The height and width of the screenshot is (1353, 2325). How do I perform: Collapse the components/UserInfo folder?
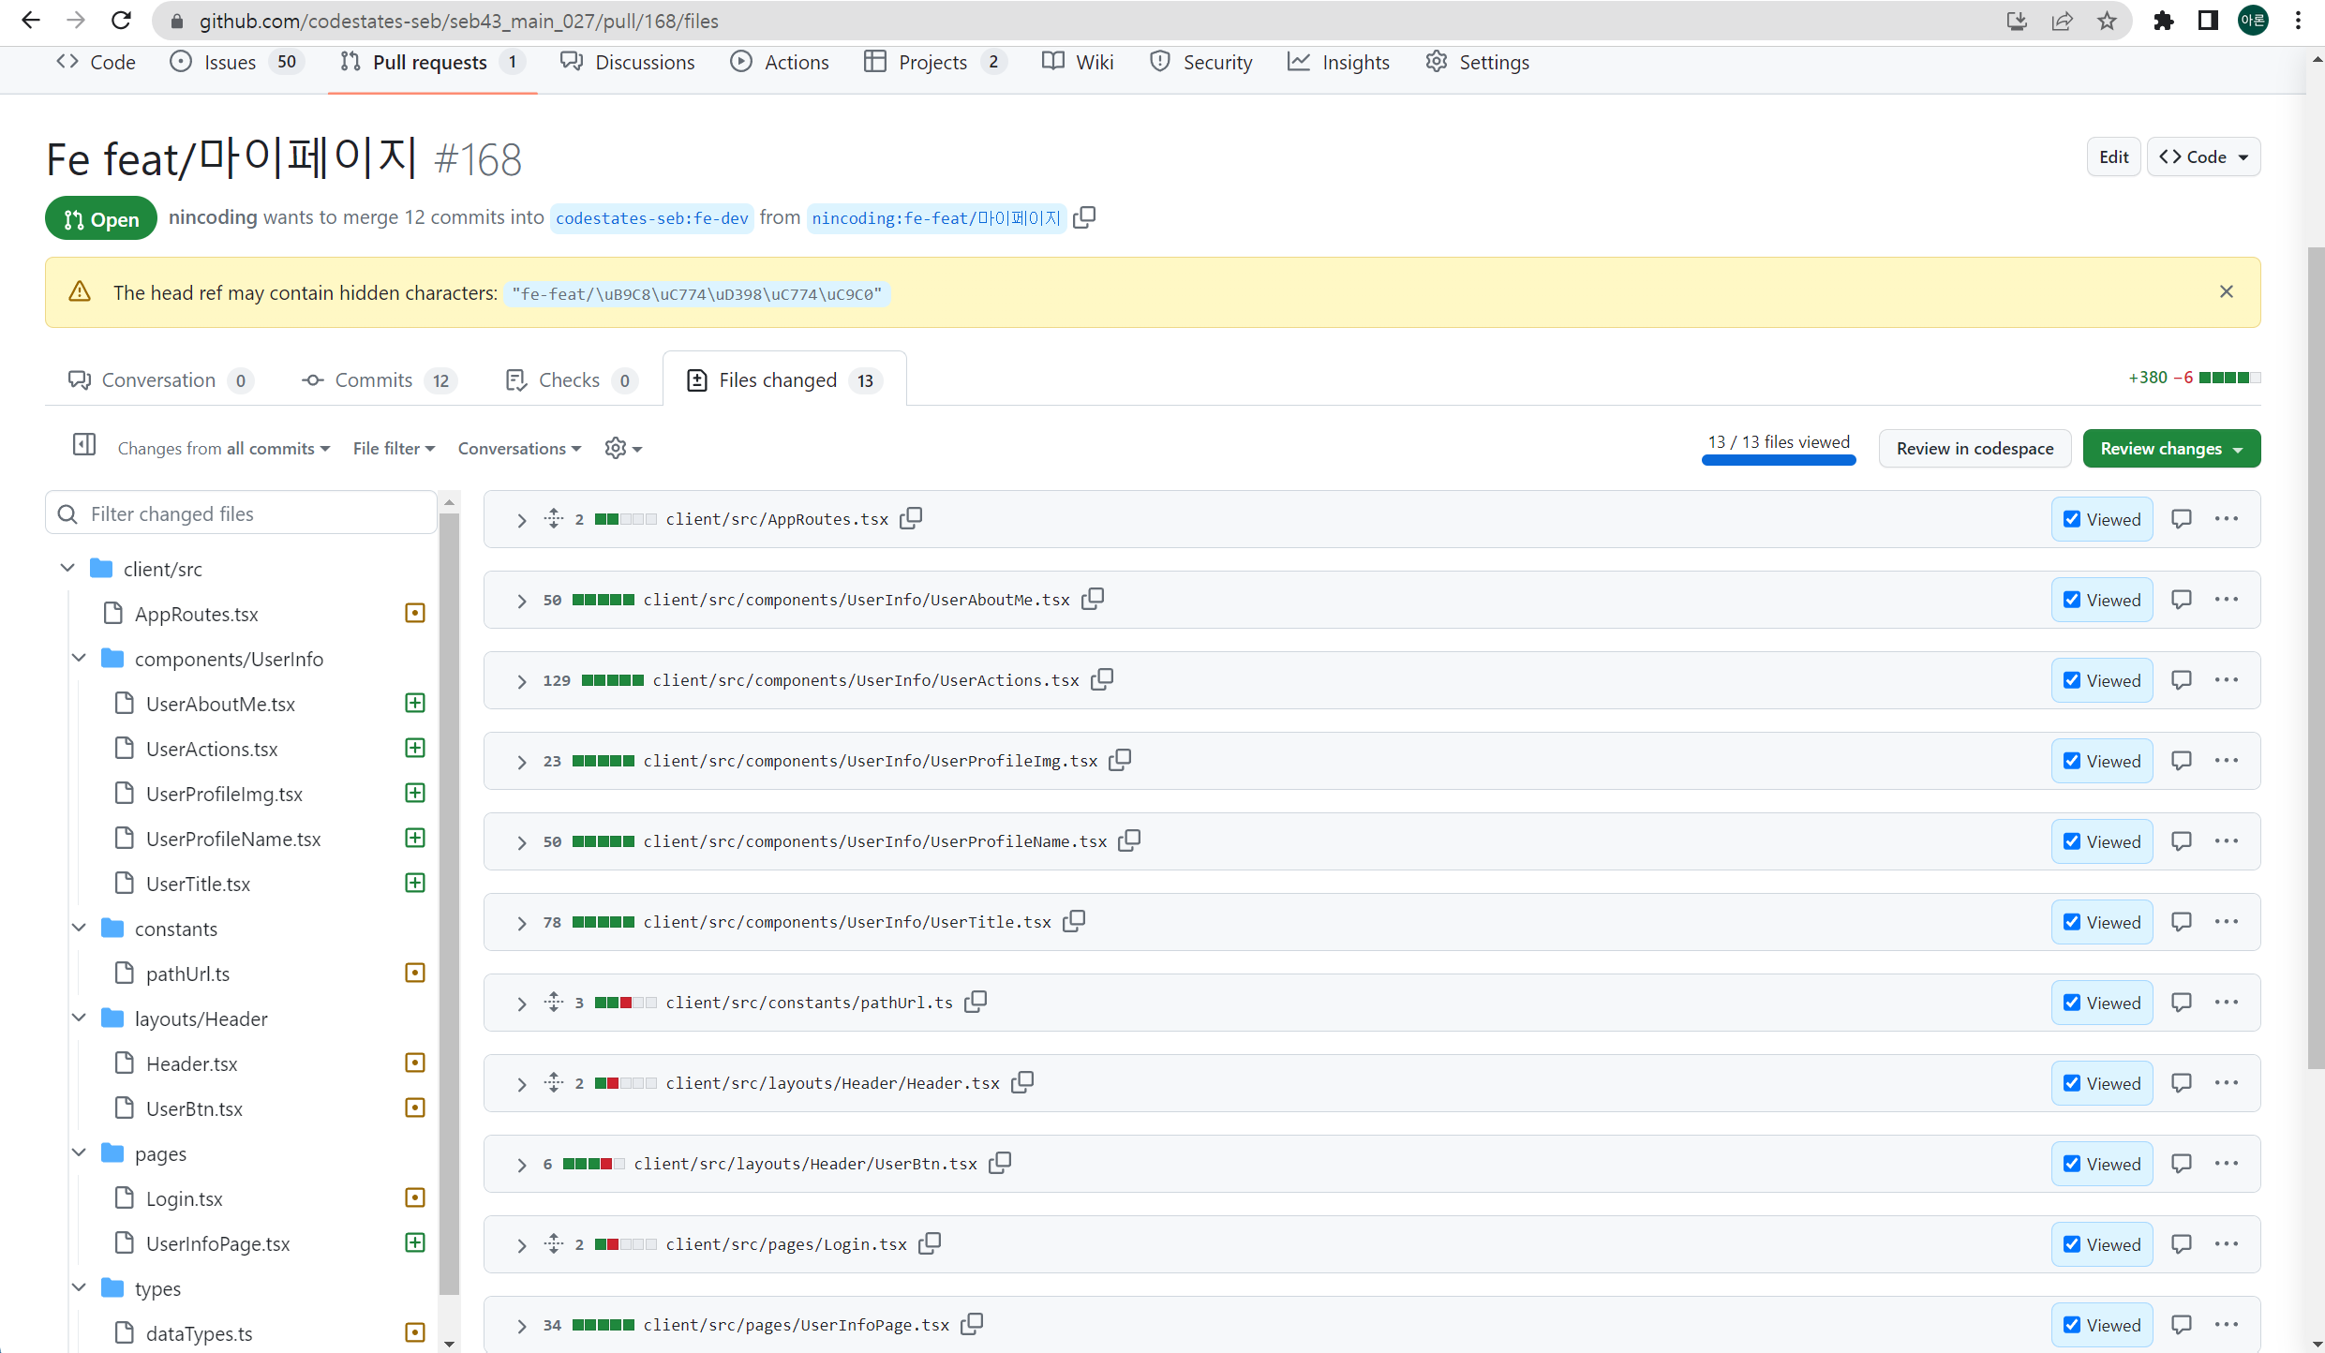click(79, 659)
